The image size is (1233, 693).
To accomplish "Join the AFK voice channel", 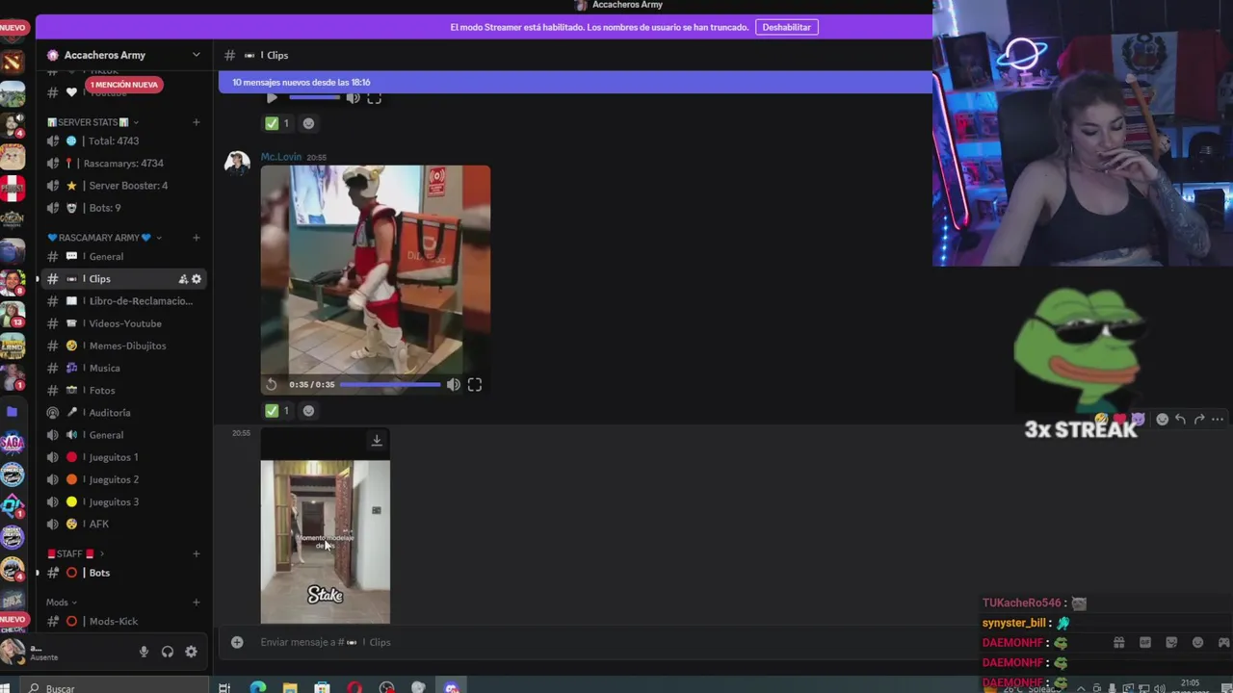I will click(123, 524).
